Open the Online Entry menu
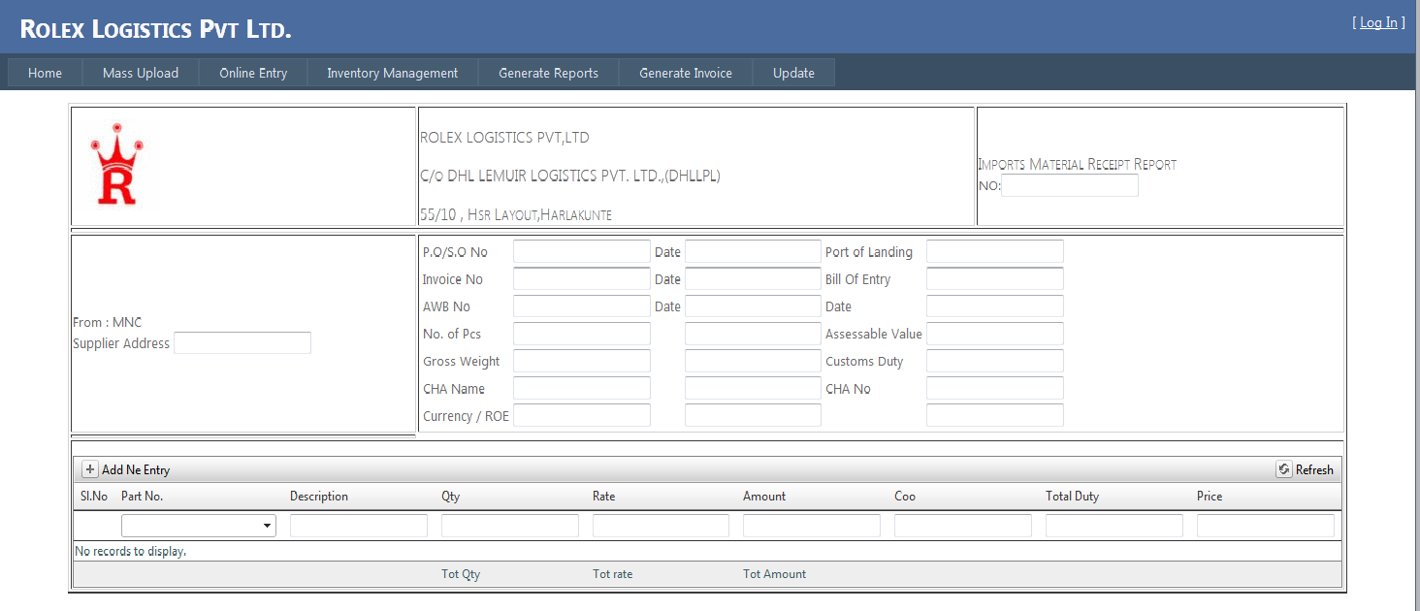1420x611 pixels. point(253,73)
